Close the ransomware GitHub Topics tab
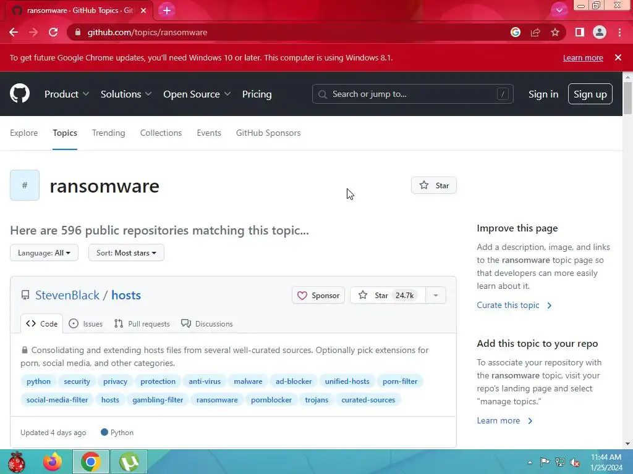633x474 pixels. pyautogui.click(x=143, y=10)
